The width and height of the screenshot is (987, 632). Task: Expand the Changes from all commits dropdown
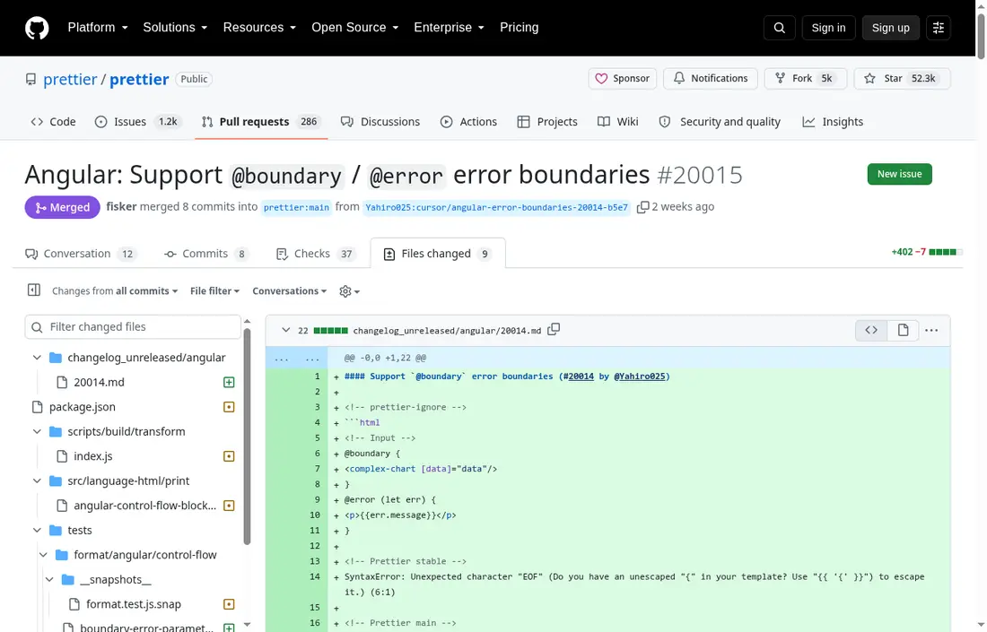[x=115, y=291]
